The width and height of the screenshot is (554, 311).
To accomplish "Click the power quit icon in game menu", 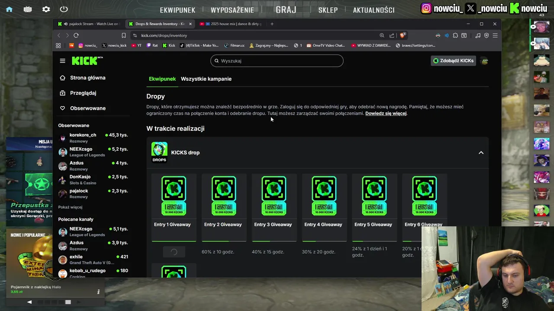I will click(64, 9).
